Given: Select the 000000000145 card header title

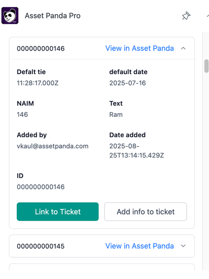Looking at the screenshot, I should (41, 246).
